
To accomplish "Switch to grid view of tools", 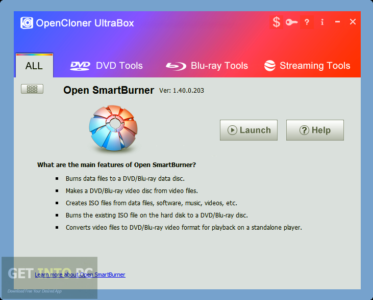I will tap(32, 89).
